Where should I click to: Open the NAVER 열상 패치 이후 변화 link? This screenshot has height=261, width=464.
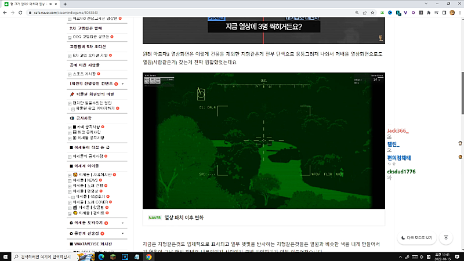point(184,217)
